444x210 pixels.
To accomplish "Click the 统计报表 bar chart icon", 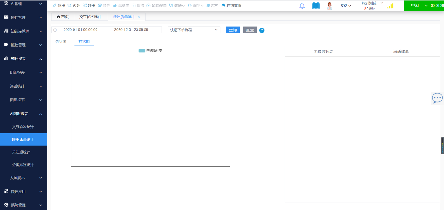I will [x=6, y=58].
